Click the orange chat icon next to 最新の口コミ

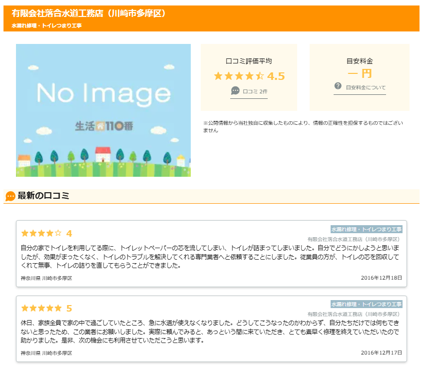[10, 196]
